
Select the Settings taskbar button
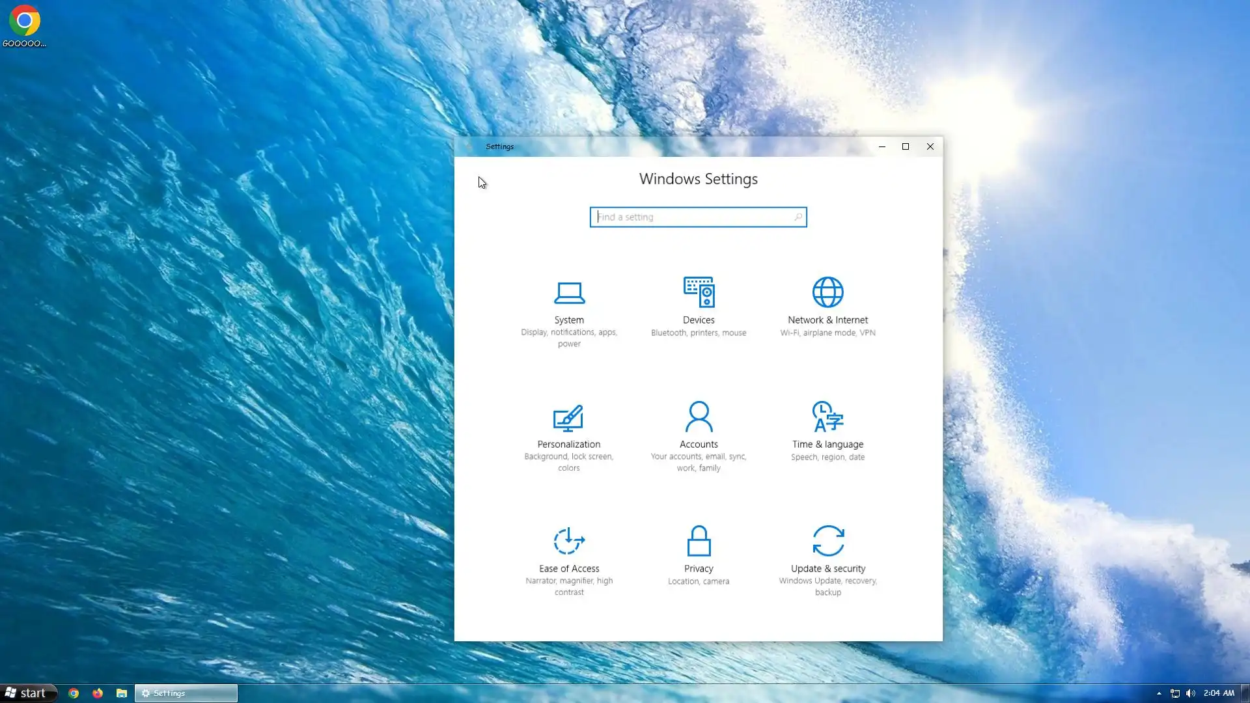coord(186,693)
